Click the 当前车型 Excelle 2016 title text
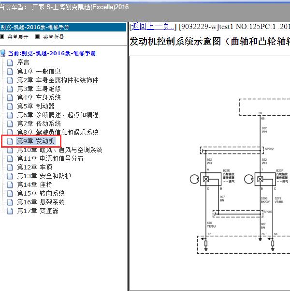 pyautogui.click(x=64, y=7)
